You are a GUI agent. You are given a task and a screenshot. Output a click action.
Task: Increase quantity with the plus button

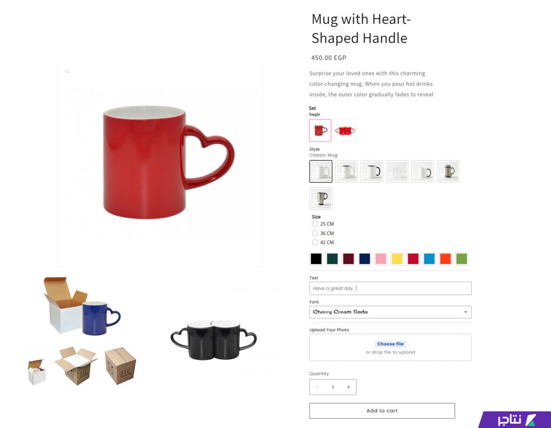349,387
